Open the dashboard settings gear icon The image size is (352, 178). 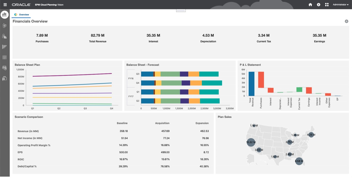click(346, 21)
